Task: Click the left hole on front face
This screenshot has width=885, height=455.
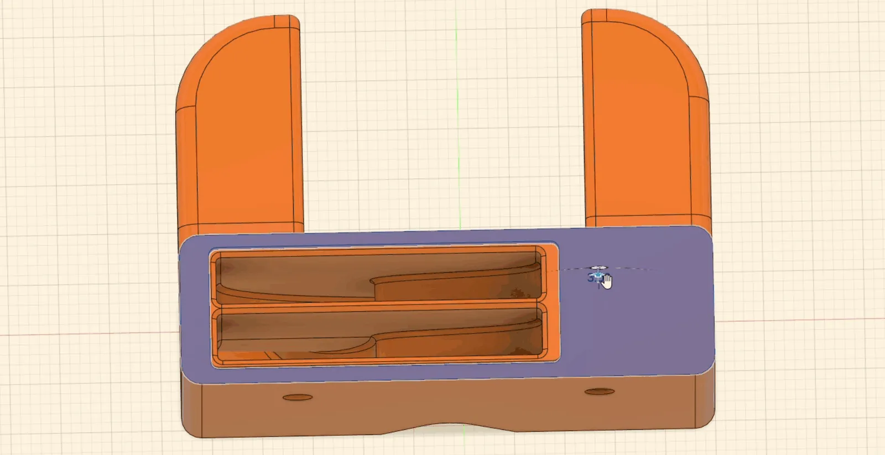Action: pyautogui.click(x=298, y=397)
